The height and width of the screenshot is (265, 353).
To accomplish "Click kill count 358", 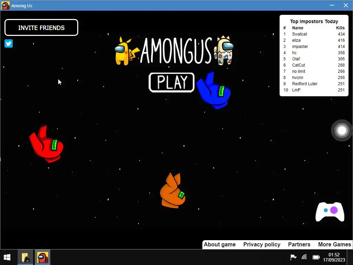I will click(x=341, y=53).
